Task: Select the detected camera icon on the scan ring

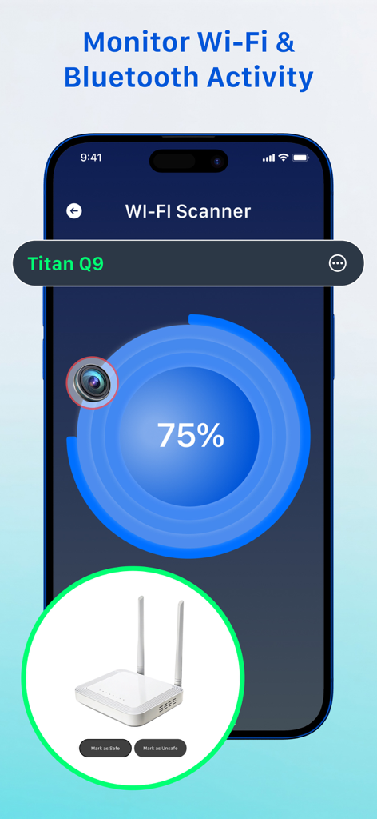Action: click(x=92, y=383)
